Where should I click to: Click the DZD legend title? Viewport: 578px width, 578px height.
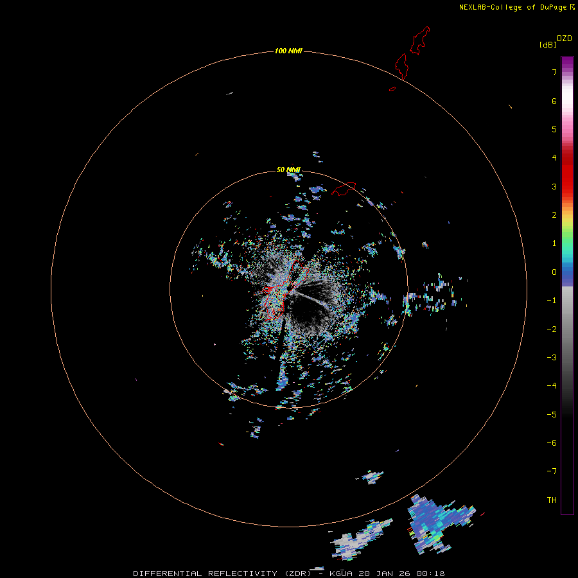point(565,39)
